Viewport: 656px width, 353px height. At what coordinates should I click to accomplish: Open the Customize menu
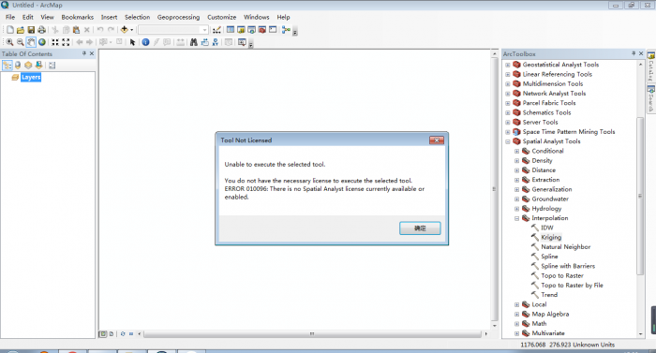pyautogui.click(x=222, y=17)
